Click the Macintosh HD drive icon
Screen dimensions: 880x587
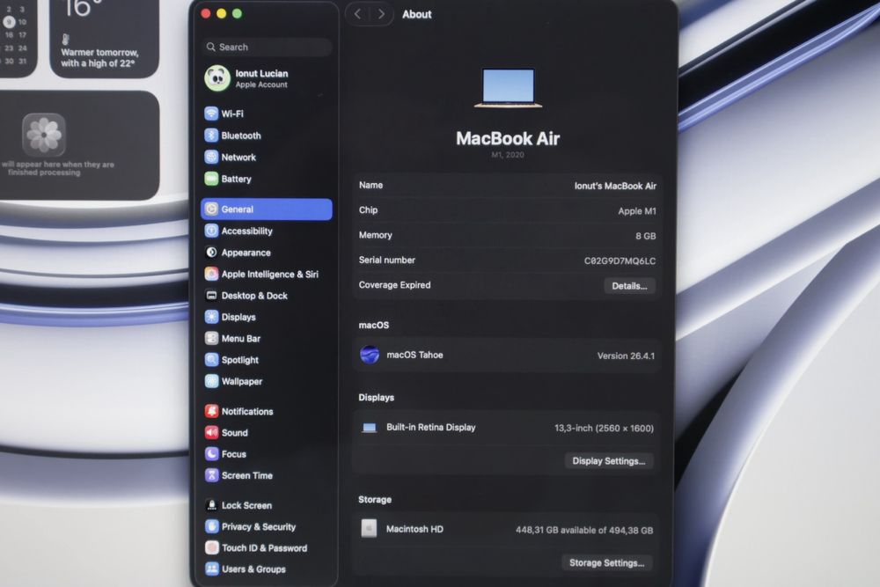click(369, 529)
